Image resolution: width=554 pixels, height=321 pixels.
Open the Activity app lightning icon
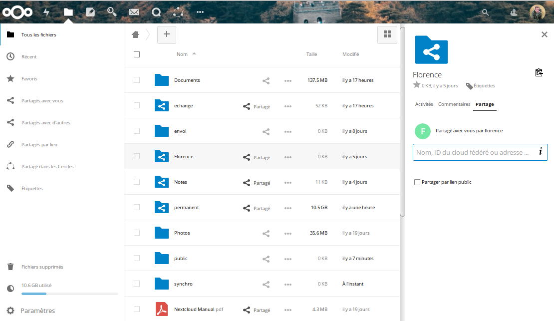point(46,12)
